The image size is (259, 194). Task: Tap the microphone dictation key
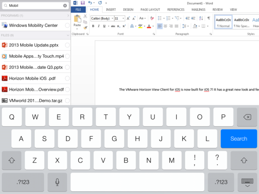[x=57, y=182]
